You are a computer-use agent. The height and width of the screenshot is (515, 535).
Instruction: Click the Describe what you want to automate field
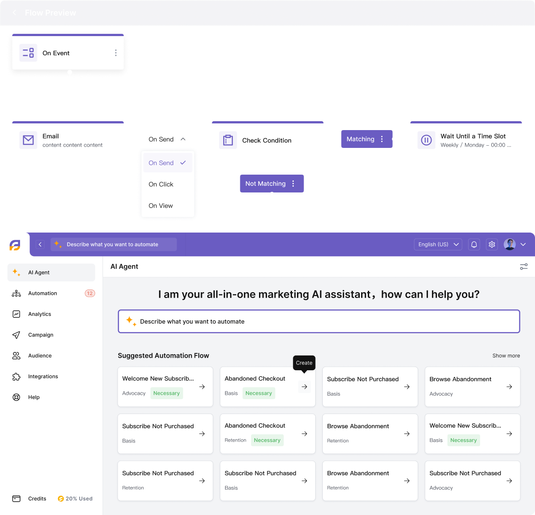pyautogui.click(x=319, y=322)
